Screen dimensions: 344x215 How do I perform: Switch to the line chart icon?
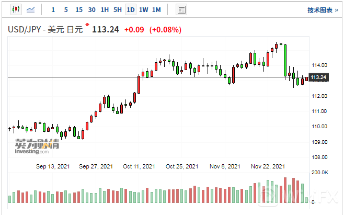point(31,9)
